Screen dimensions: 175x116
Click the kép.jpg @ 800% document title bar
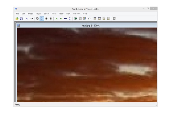click(x=86, y=25)
